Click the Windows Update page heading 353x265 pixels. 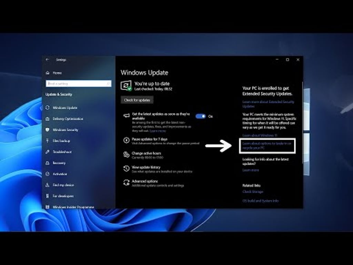[144, 73]
